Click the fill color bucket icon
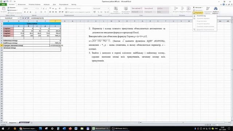Viewport: 233px width, 131px height. (41, 12)
